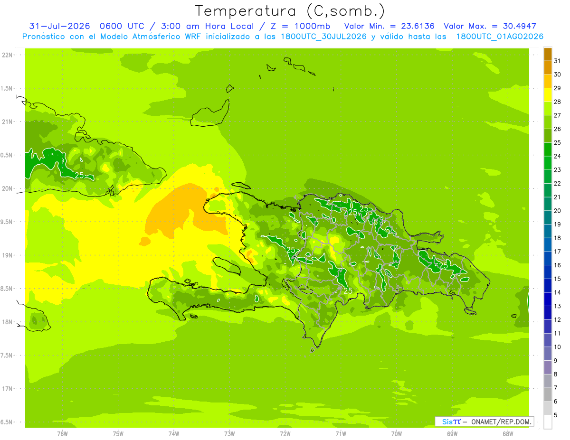The image size is (570, 440).
Task: Click the "18N" latitude label
Action: 7,322
